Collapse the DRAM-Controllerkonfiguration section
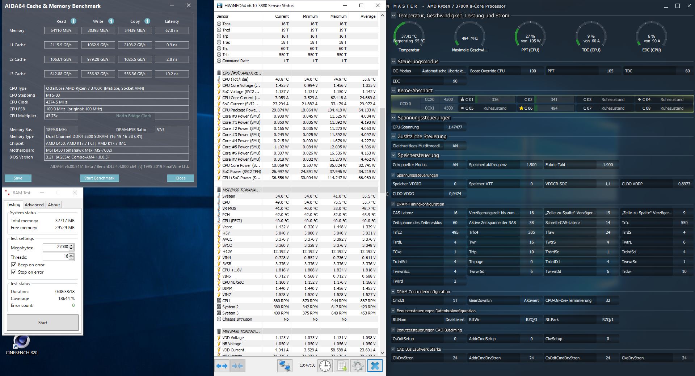695x376 pixels. tap(394, 292)
